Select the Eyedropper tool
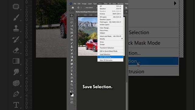 click(72, 36)
